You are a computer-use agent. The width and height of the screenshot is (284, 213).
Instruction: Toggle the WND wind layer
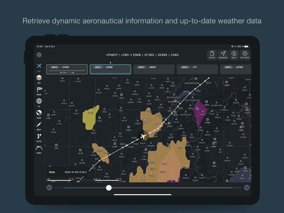(x=39, y=90)
